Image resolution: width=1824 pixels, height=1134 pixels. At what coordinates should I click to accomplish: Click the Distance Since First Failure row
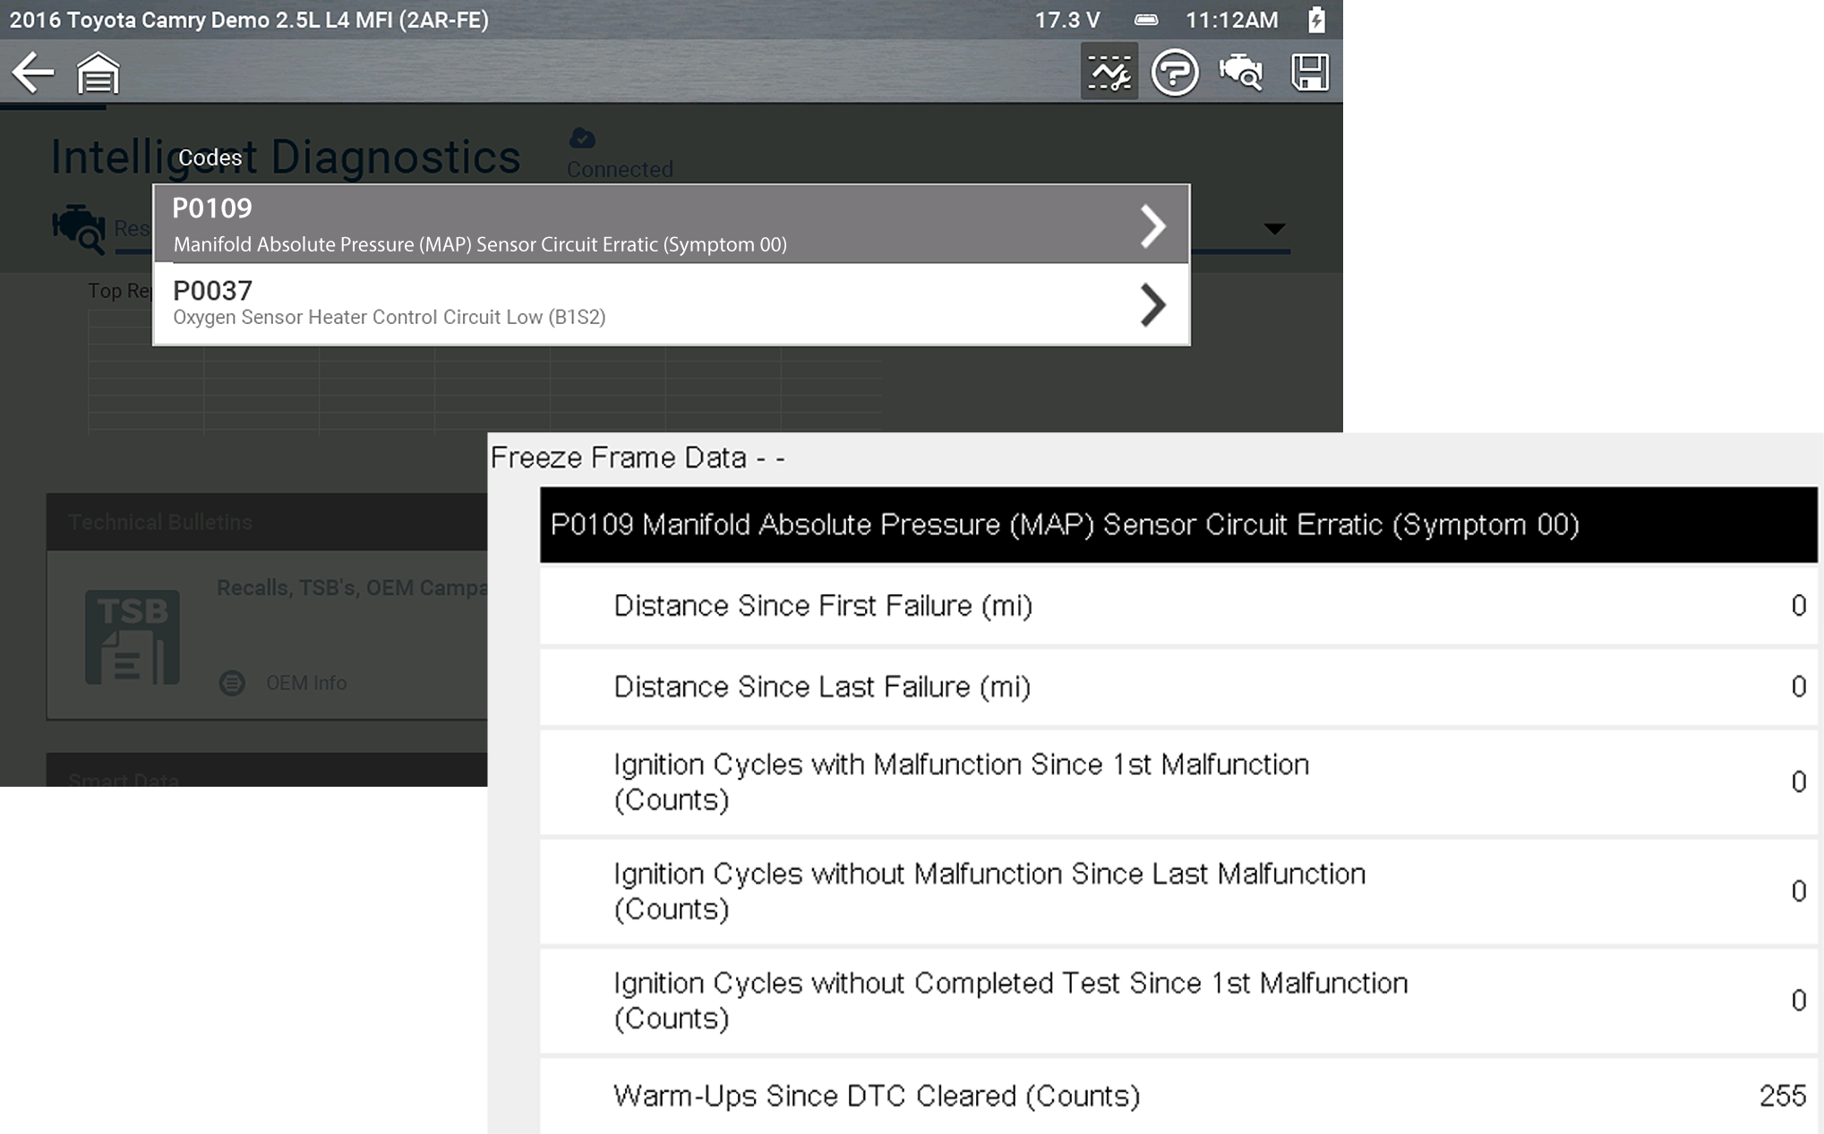pyautogui.click(x=1177, y=606)
